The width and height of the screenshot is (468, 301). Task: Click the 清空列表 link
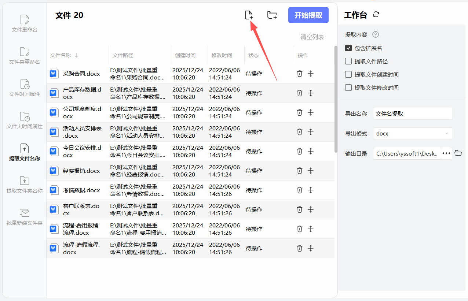pyautogui.click(x=312, y=37)
